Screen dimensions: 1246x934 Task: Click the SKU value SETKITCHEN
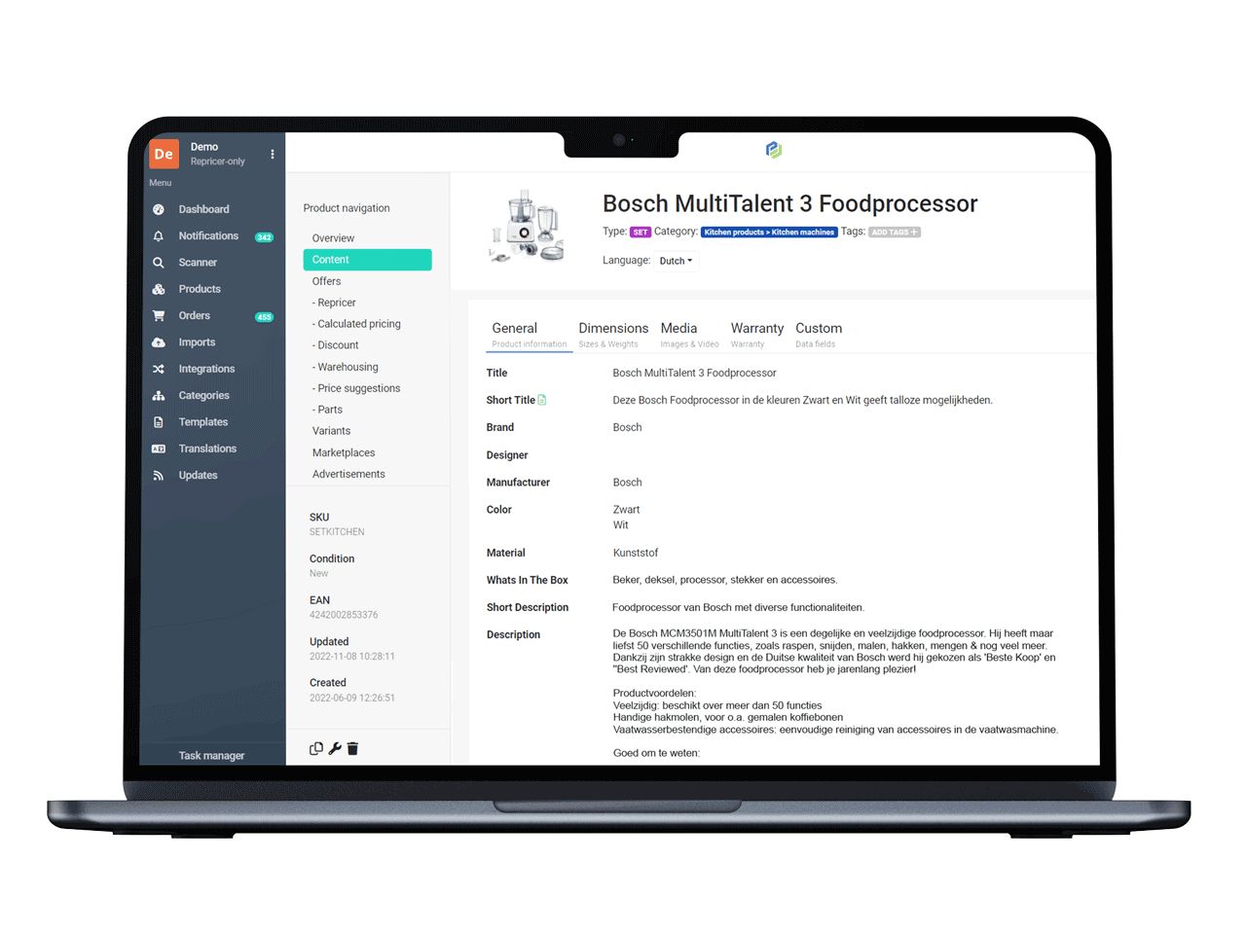click(337, 532)
